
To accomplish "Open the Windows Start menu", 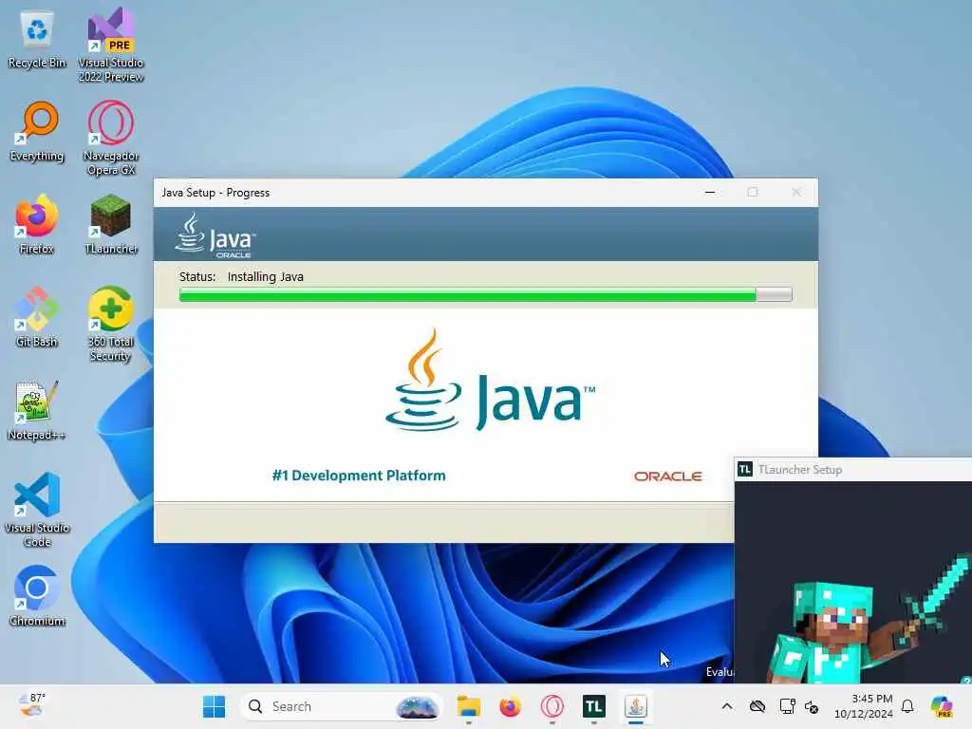I will point(214,706).
